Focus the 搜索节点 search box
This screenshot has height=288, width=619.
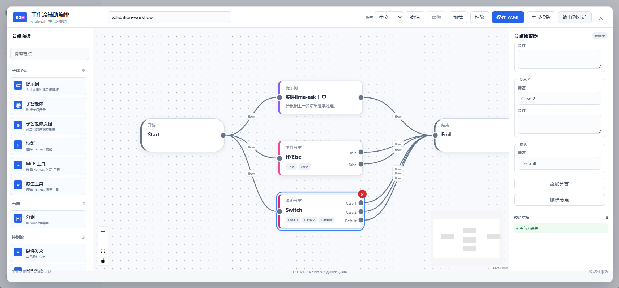tap(50, 54)
